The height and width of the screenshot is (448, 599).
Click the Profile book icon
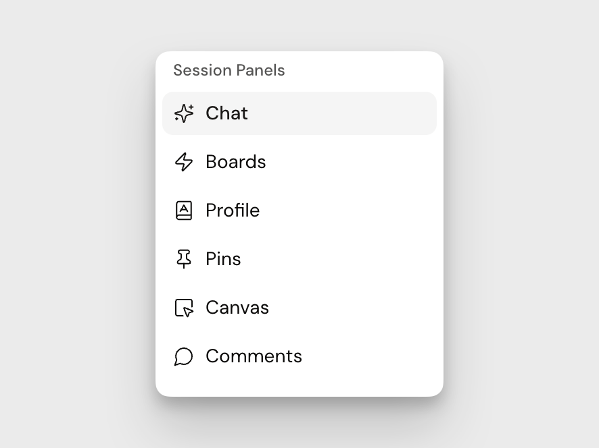(x=184, y=211)
